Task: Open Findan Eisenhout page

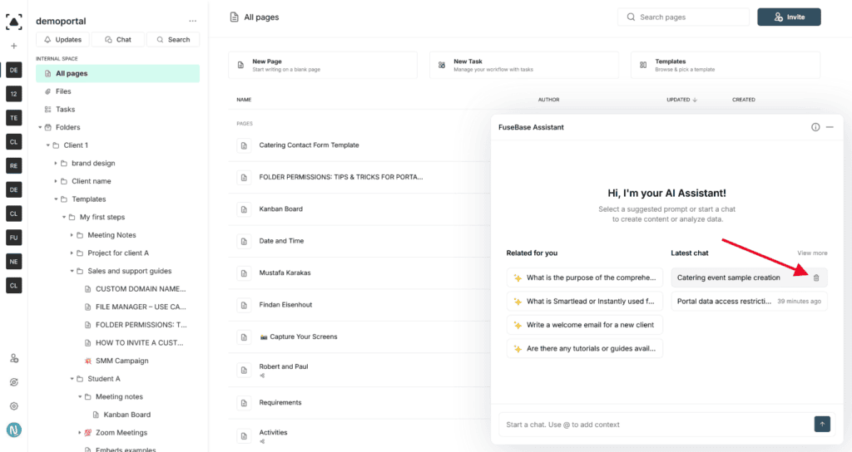Action: point(285,305)
